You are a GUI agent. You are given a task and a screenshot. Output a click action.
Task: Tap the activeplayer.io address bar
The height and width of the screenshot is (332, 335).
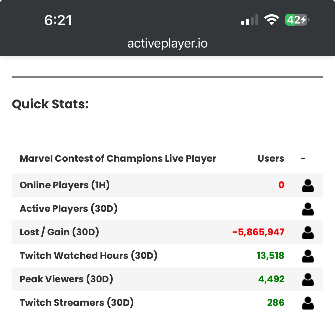point(167,43)
